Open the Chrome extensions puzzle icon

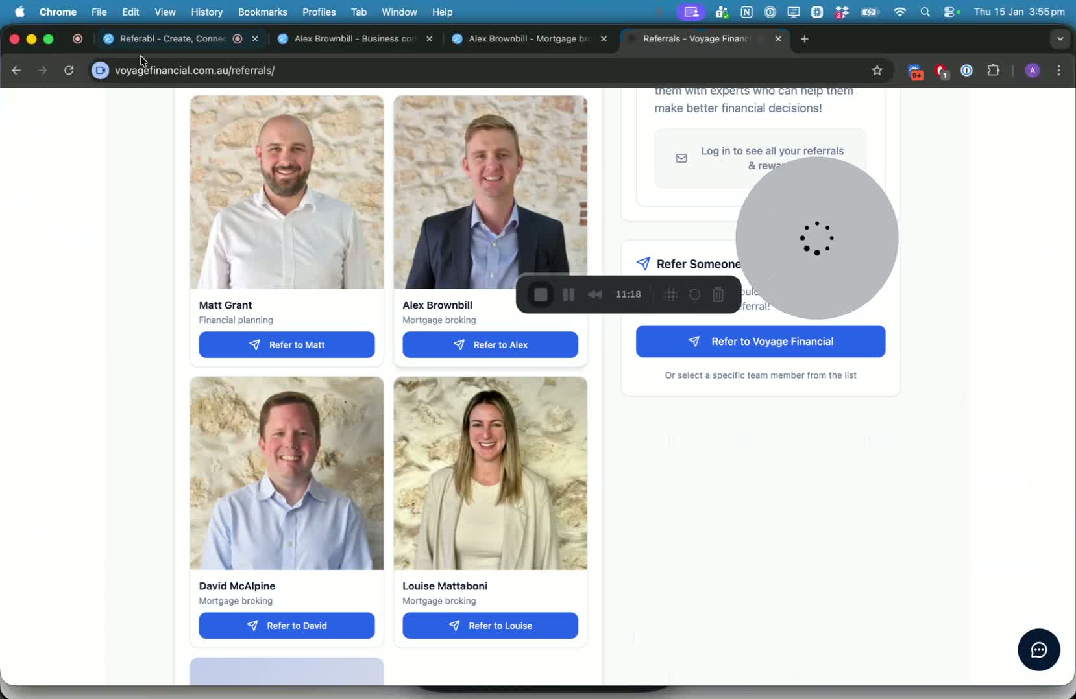pyautogui.click(x=993, y=70)
